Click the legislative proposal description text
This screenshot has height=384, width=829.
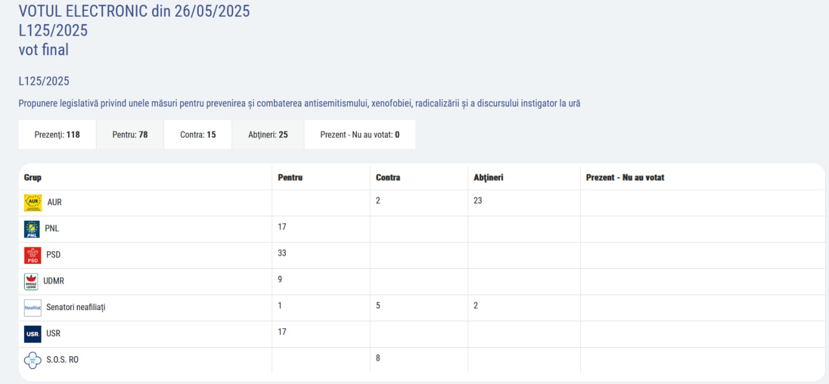[x=299, y=104]
